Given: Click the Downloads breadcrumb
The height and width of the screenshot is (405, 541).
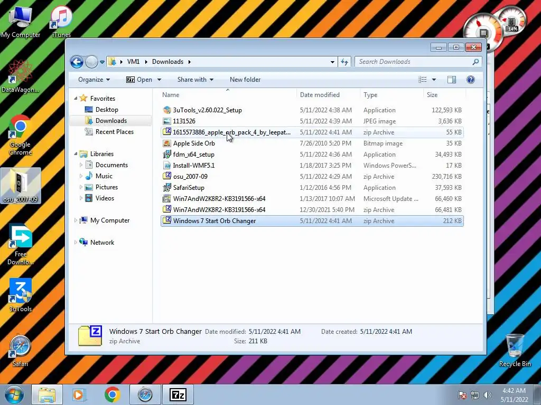Looking at the screenshot, I should pos(167,62).
